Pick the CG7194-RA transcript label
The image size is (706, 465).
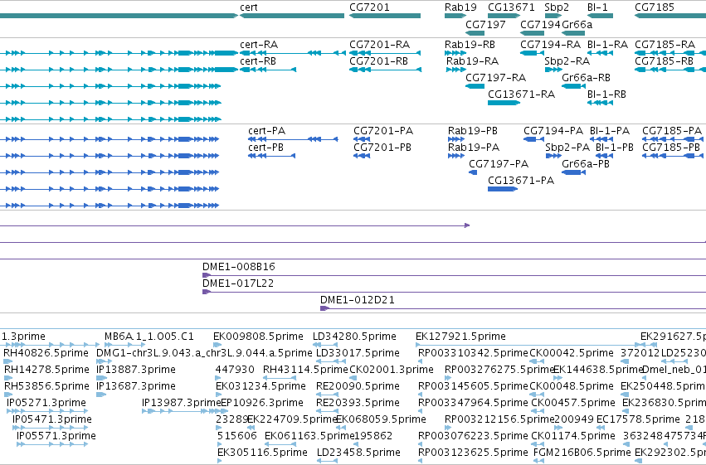click(x=550, y=45)
